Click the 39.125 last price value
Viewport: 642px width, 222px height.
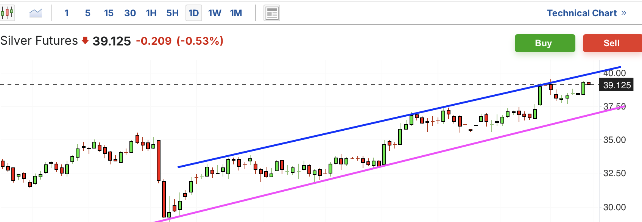click(x=112, y=41)
